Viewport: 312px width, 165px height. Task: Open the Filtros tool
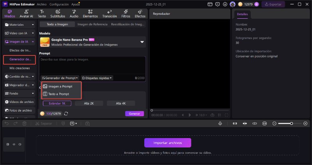pyautogui.click(x=126, y=14)
